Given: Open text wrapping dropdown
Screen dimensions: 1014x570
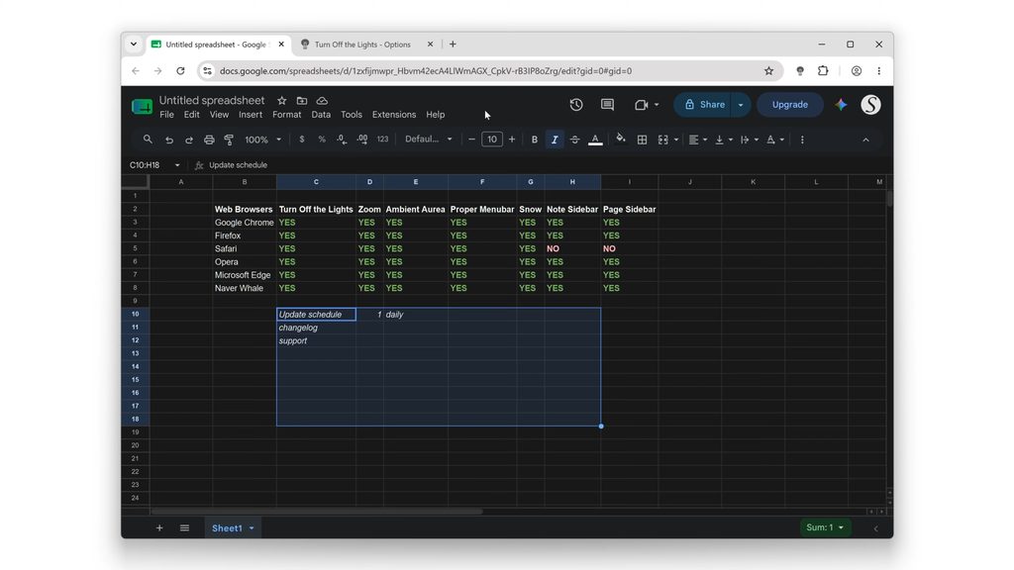Looking at the screenshot, I should click(x=750, y=140).
